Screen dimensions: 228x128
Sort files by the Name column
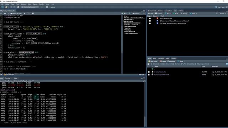pos(156,66)
